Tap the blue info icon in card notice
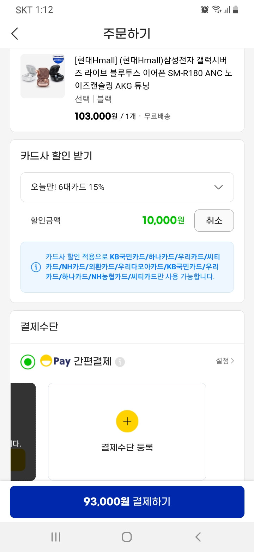254x552 pixels. pos(36,267)
